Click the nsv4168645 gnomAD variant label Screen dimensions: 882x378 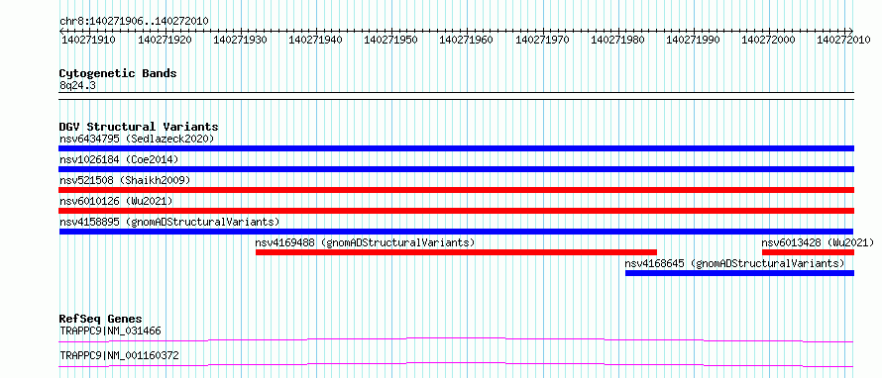[x=734, y=263]
